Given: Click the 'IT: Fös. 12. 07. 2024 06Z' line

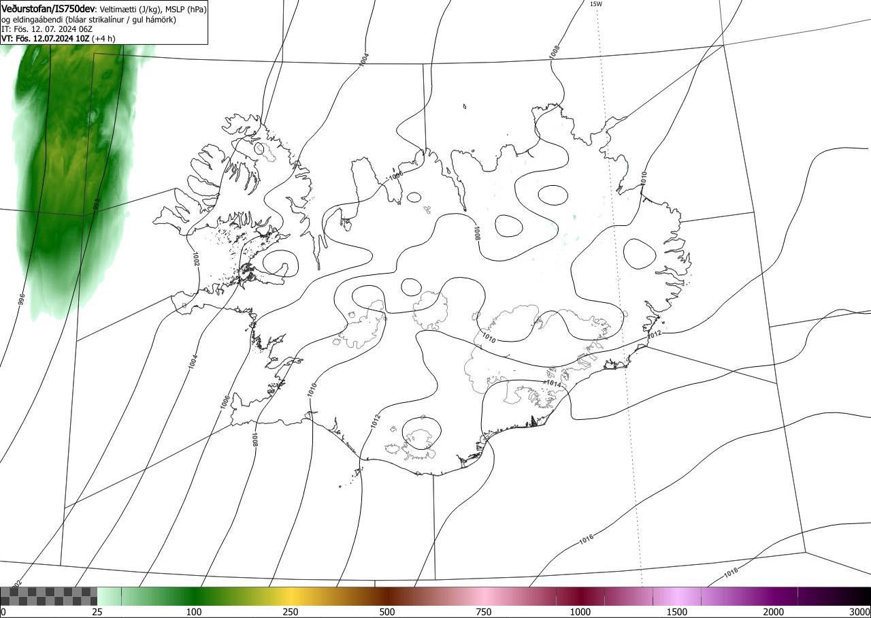Looking at the screenshot, I should pos(46,29).
